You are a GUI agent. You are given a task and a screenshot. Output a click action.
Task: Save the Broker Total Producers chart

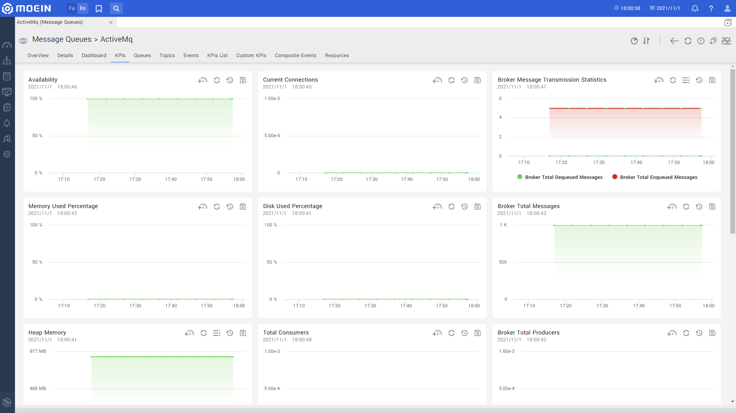pos(712,333)
